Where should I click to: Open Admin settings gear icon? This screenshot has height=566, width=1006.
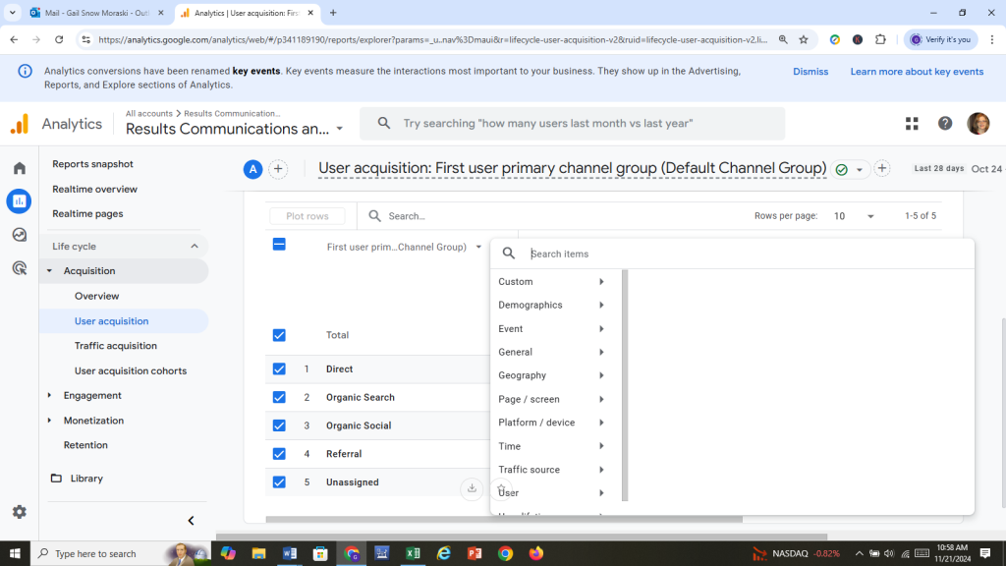(20, 511)
